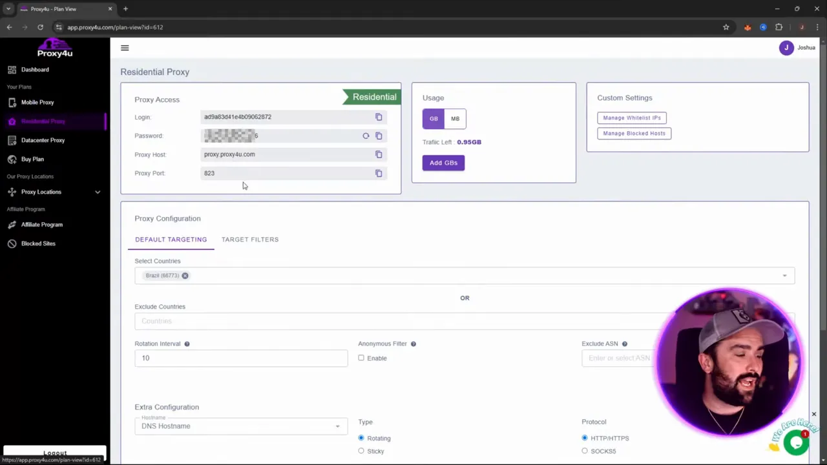Open the Select Countries dropdown
The image size is (827, 465).
784,275
